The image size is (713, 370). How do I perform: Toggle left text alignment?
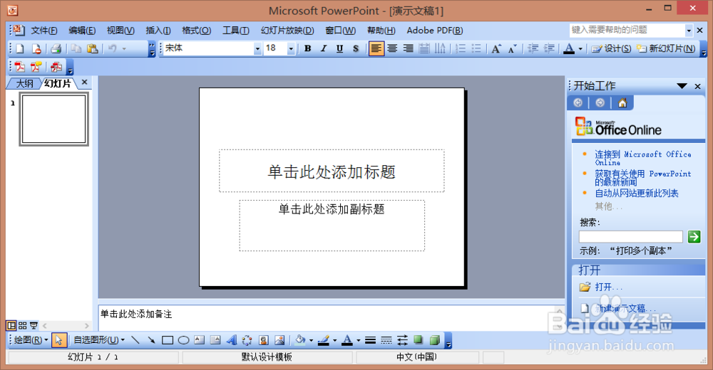click(376, 48)
